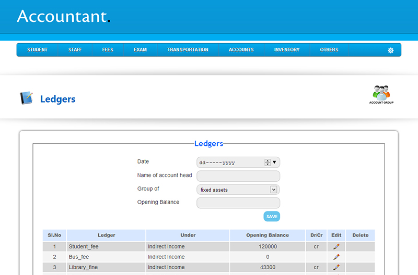Open the Accounts menu
Image resolution: width=418 pixels, height=275 pixels.
241,50
